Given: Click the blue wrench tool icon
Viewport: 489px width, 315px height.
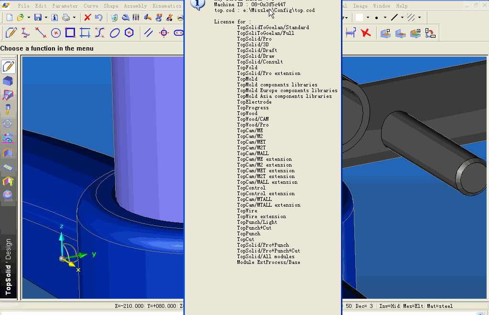Looking at the screenshot, I should (x=126, y=18).
